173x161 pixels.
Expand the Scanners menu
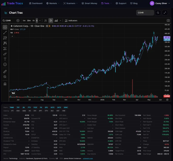pos(70,3)
